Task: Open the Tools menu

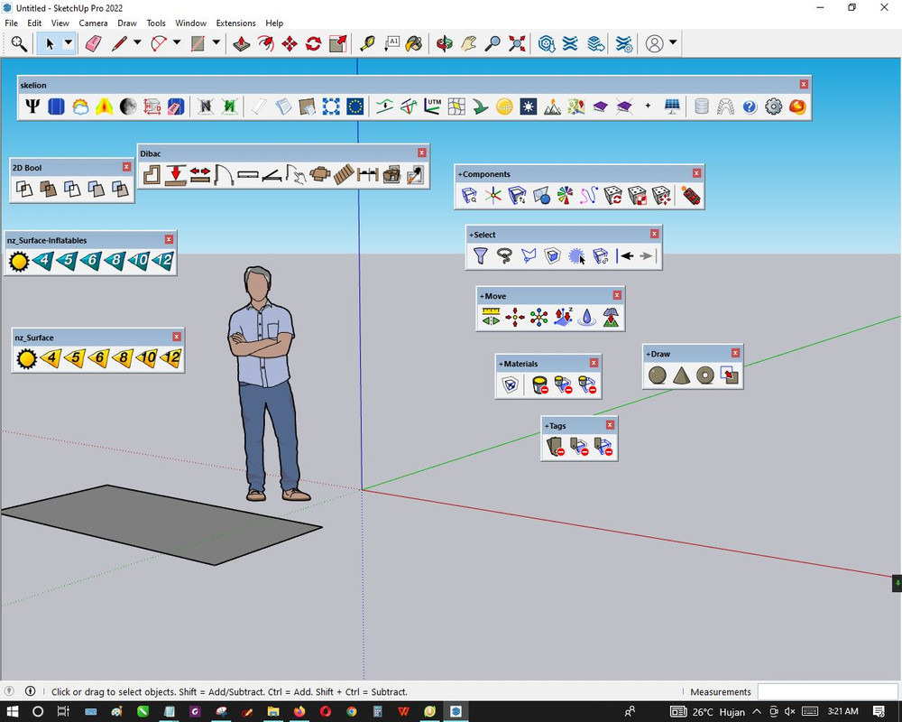Action: (x=156, y=23)
